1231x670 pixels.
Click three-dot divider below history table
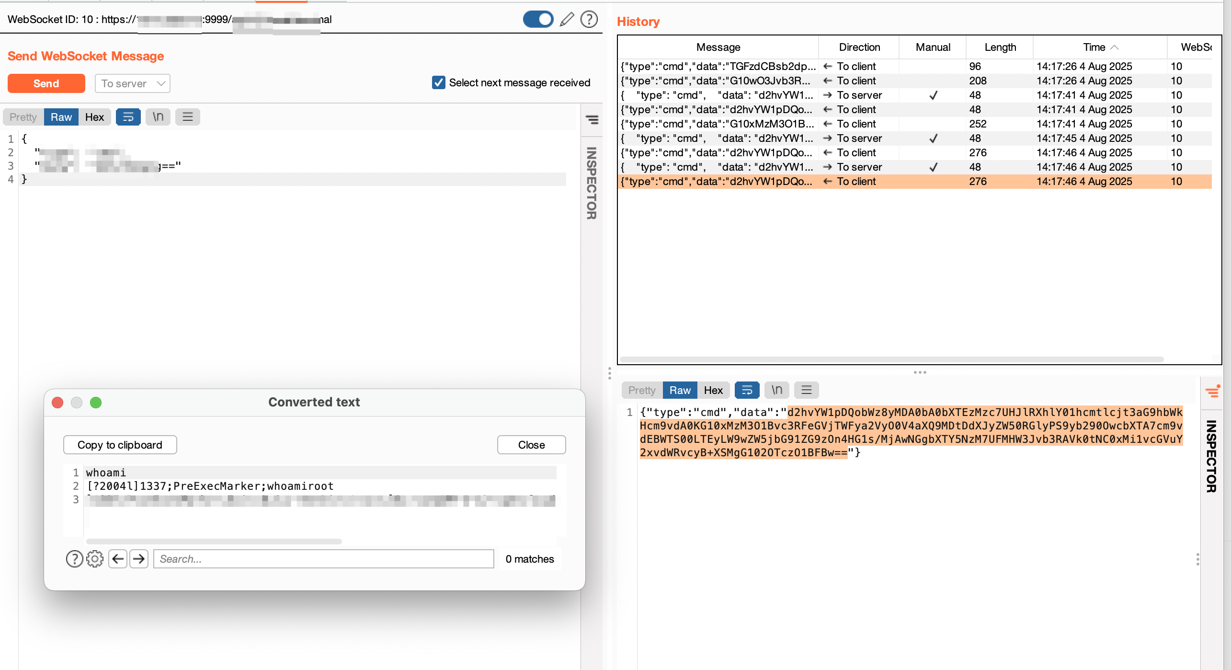tap(920, 372)
